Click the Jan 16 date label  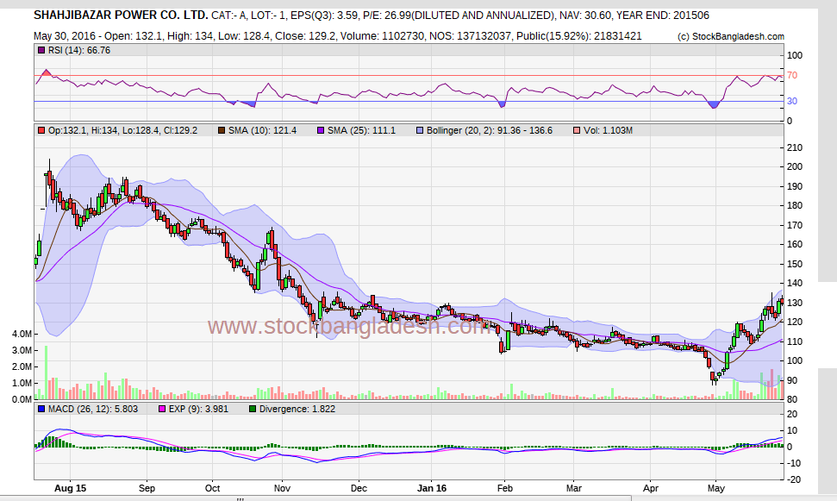pos(431,487)
